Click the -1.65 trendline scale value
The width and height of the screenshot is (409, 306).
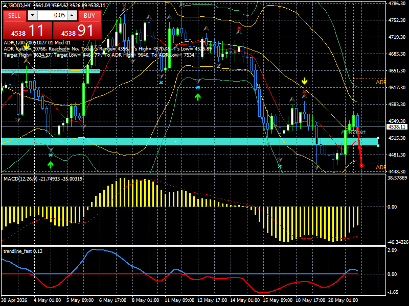(393, 292)
